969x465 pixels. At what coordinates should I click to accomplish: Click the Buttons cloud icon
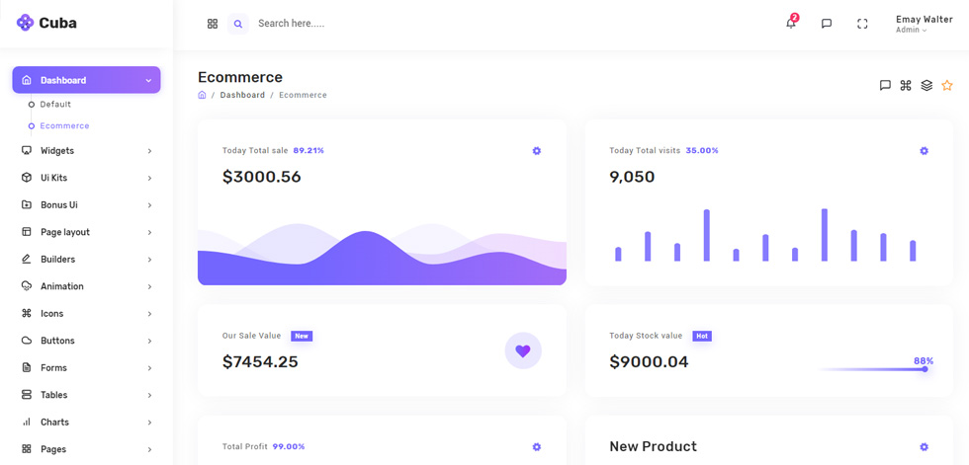[26, 341]
